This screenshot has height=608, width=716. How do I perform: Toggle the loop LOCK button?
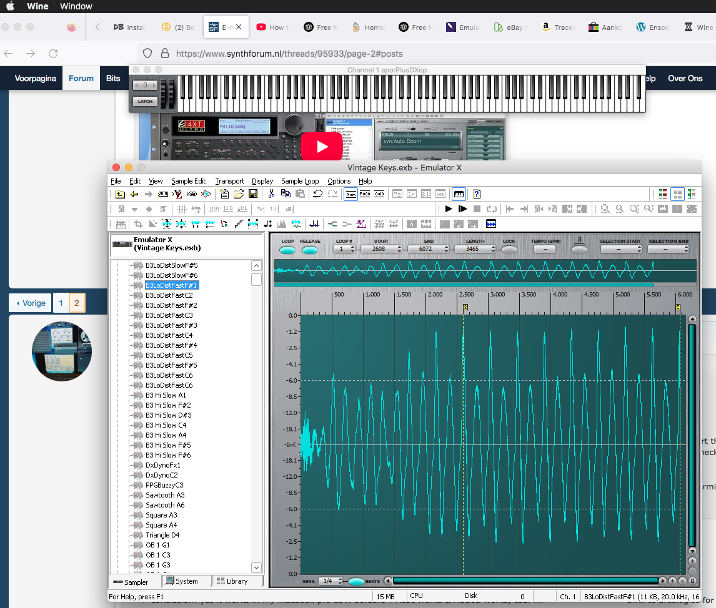[509, 250]
